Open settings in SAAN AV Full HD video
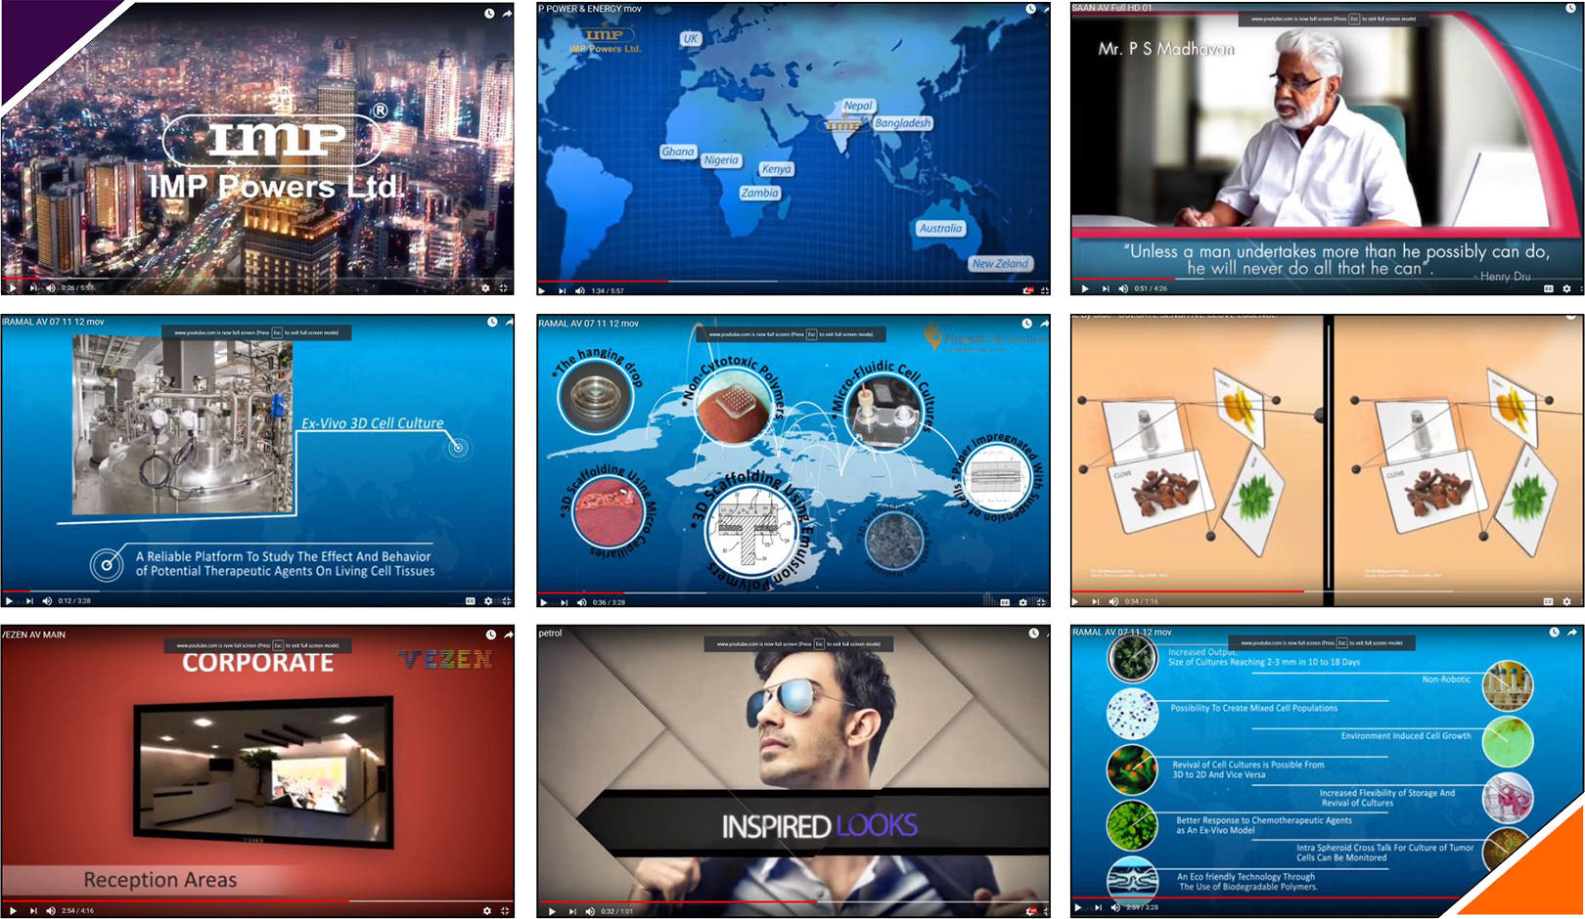 coord(1566,288)
